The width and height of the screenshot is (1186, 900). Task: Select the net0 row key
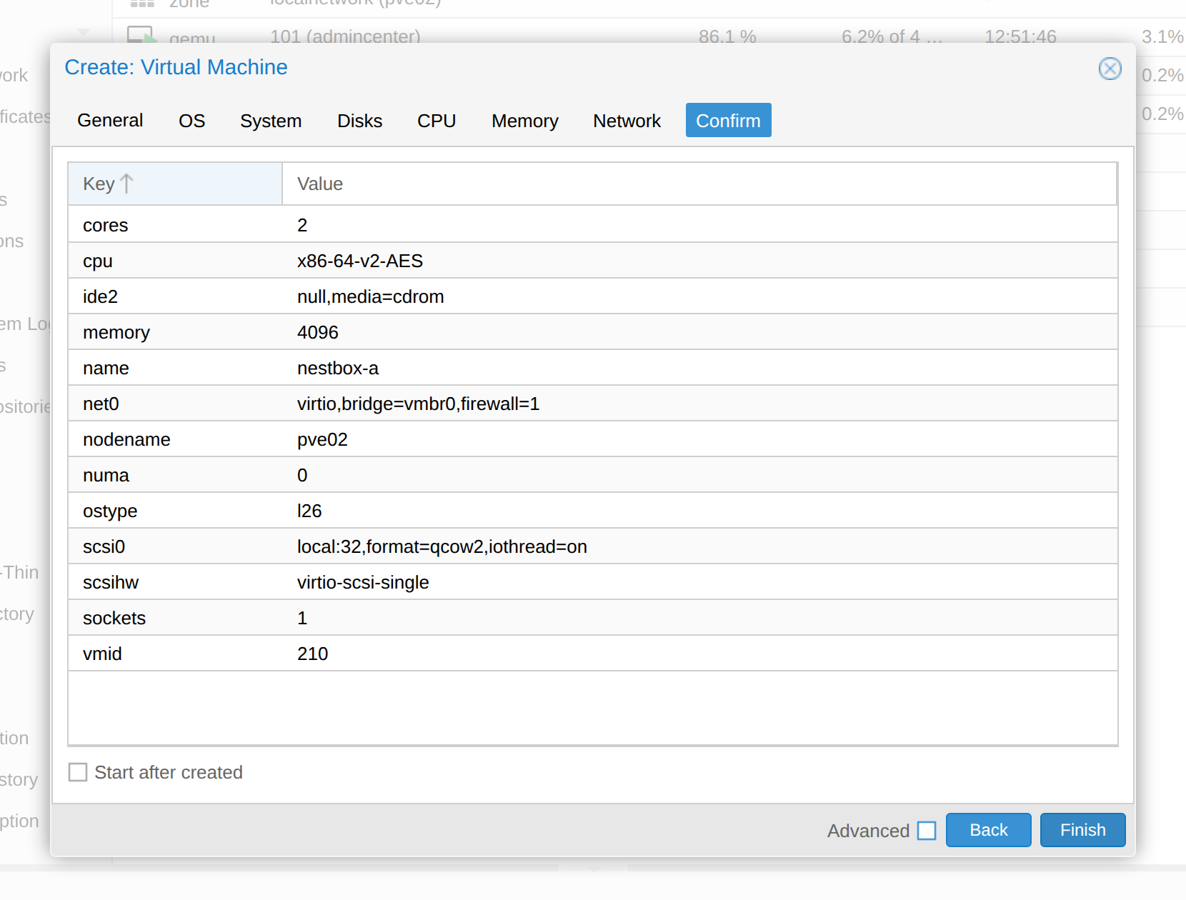(101, 404)
